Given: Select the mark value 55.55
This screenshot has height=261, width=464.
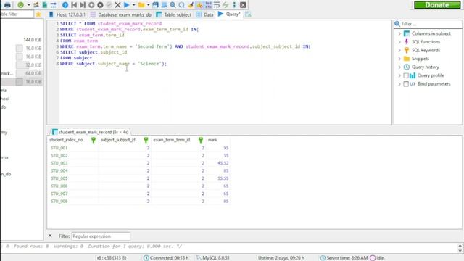Looking at the screenshot, I should coord(223,178).
